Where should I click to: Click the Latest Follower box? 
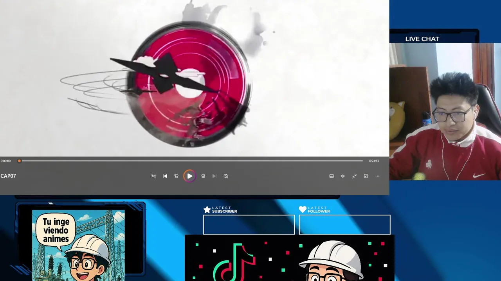pyautogui.click(x=344, y=225)
